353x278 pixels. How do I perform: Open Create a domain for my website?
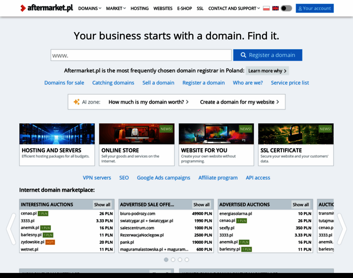point(239,102)
